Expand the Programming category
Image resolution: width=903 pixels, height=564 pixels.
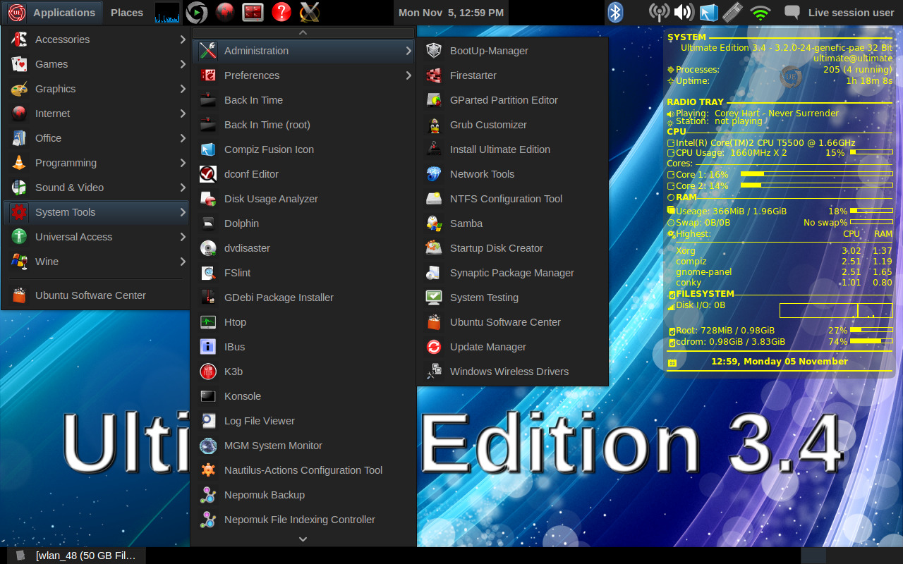pos(96,163)
